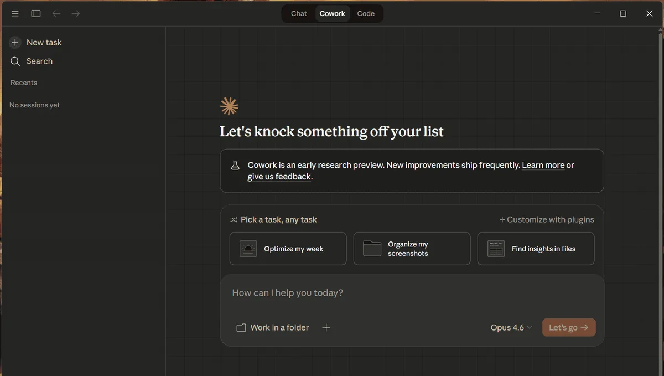
Task: Maximize the application window
Action: click(623, 13)
